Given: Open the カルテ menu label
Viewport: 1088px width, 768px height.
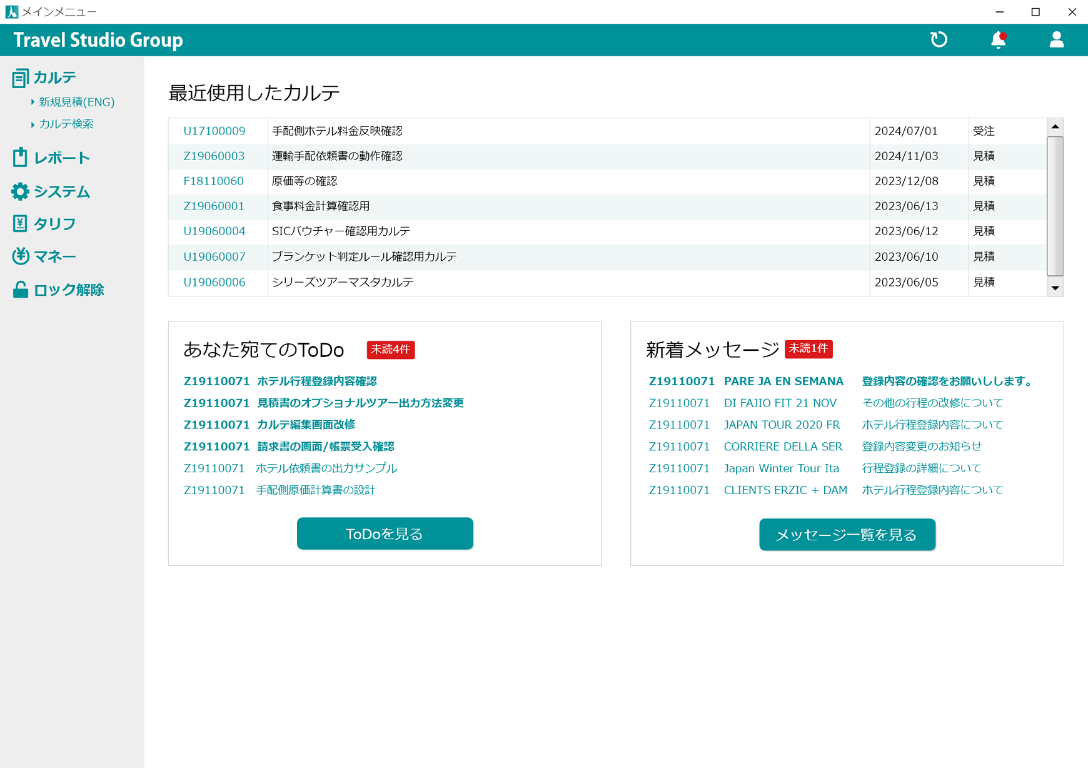Looking at the screenshot, I should (x=55, y=78).
